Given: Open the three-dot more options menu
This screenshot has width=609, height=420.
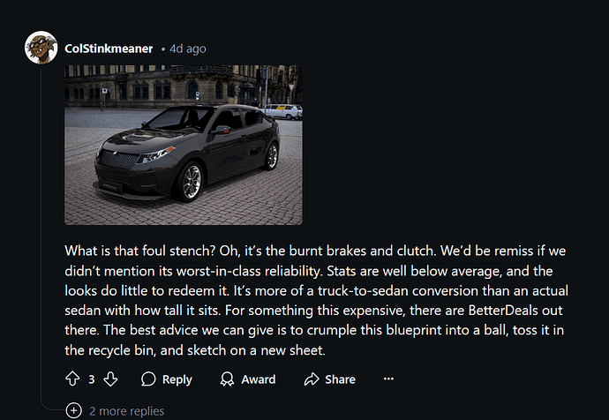Looking at the screenshot, I should [x=388, y=379].
